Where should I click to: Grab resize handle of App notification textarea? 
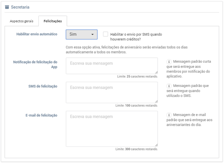tap(156, 73)
